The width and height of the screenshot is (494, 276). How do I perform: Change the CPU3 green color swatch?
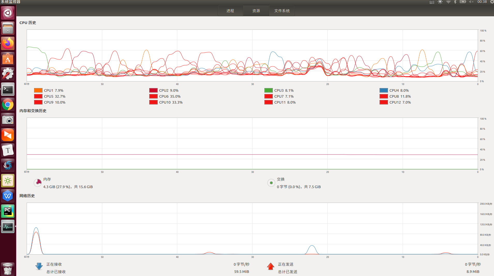(x=269, y=90)
